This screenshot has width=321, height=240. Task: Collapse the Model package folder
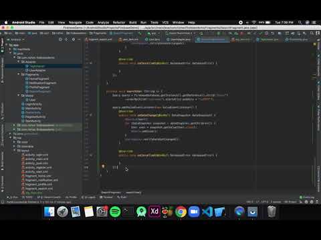coord(19,95)
